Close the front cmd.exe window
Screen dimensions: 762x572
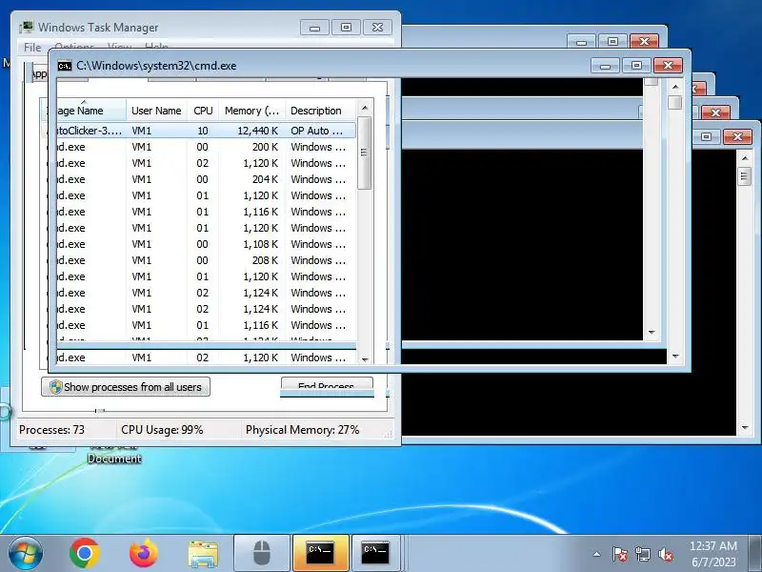[x=668, y=66]
